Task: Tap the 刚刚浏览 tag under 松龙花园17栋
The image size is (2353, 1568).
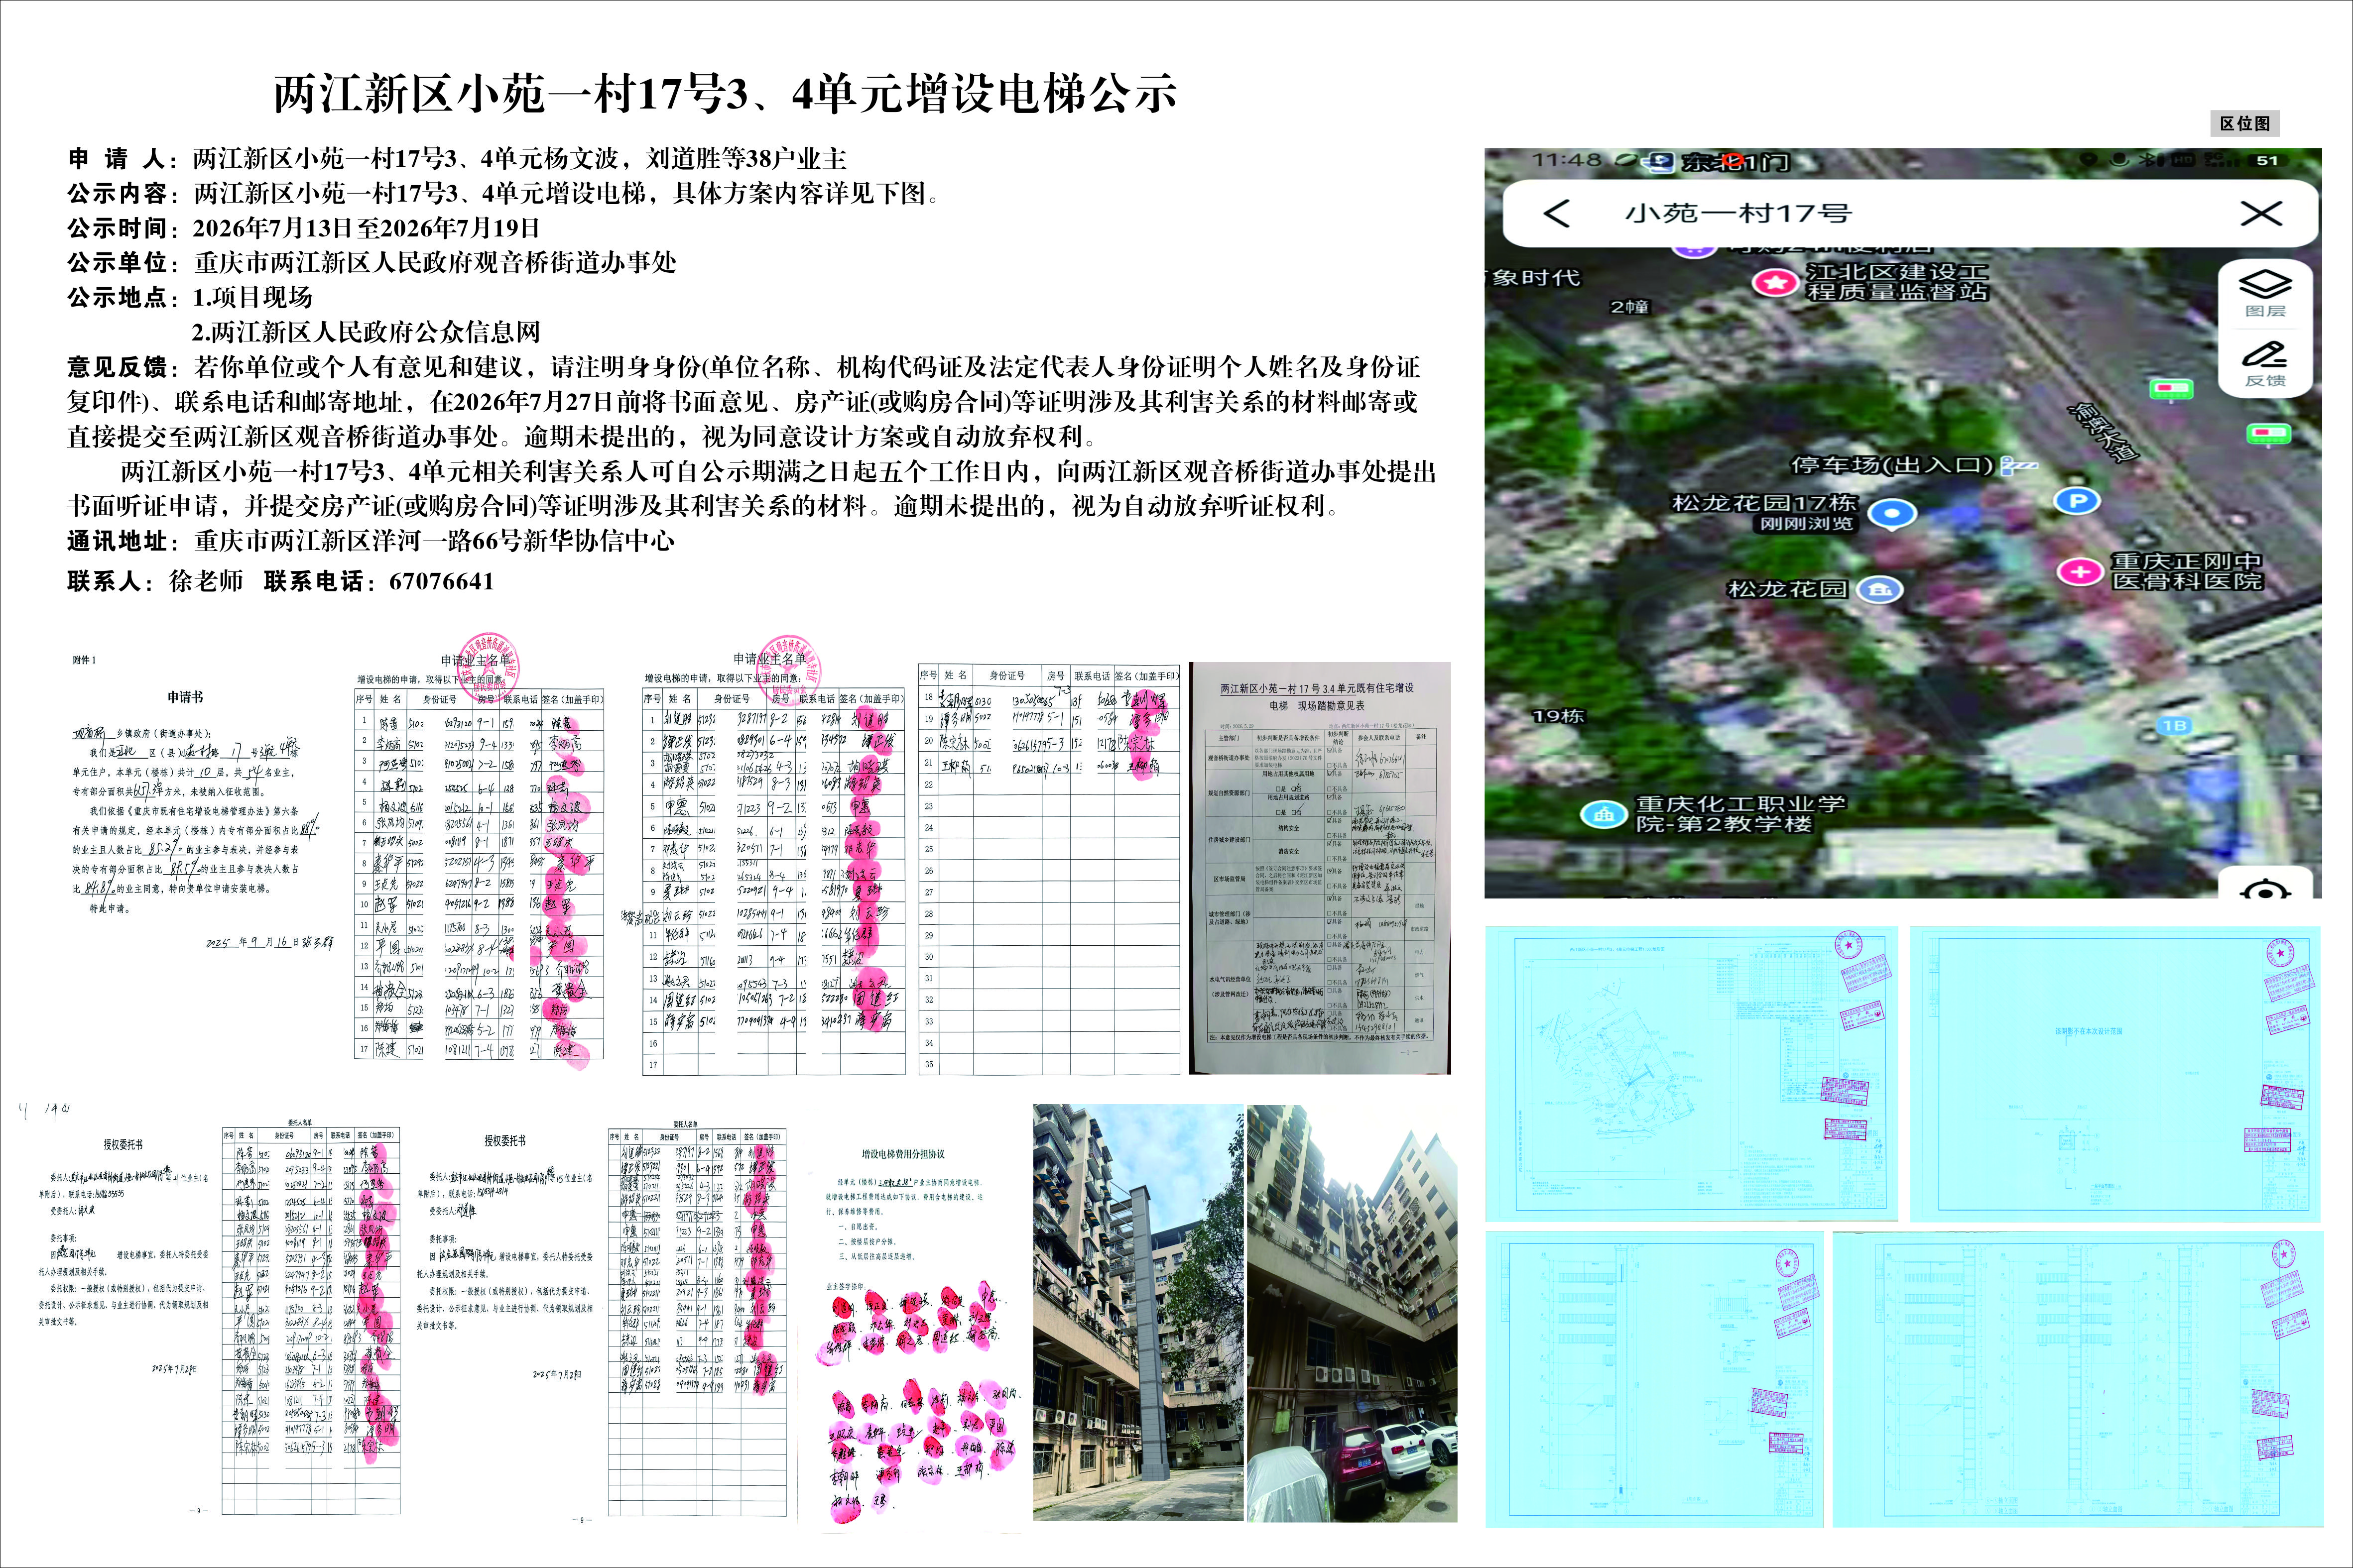Action: pyautogui.click(x=1807, y=523)
